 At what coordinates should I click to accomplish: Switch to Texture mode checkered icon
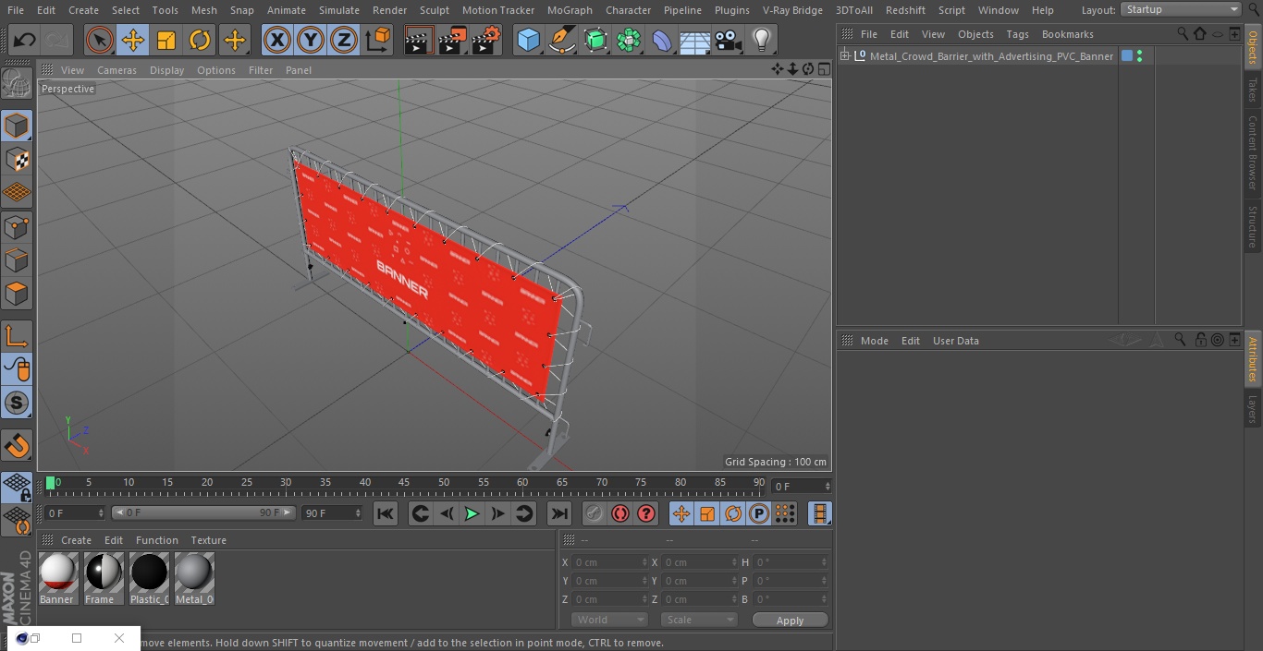coord(17,159)
